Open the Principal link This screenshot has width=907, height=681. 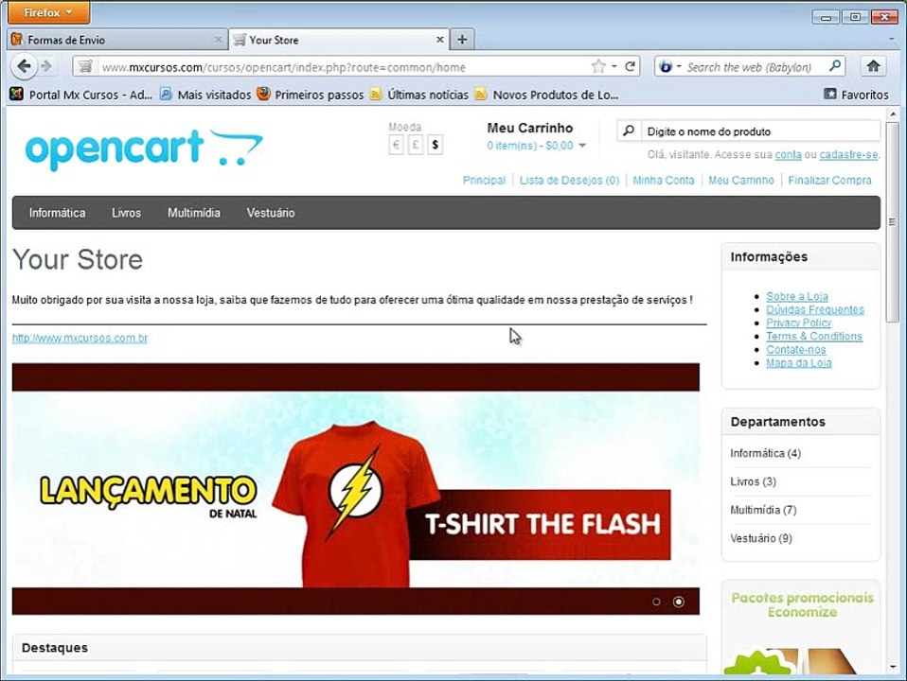(484, 181)
